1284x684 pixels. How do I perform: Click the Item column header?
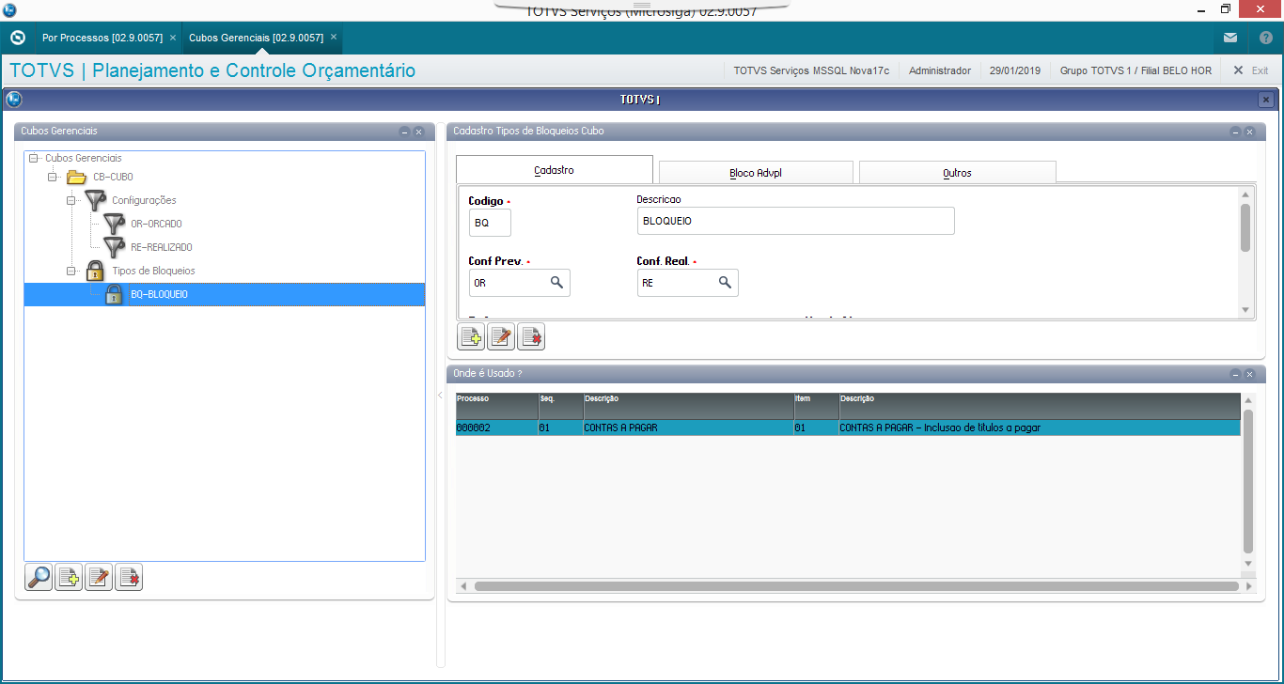pos(817,406)
